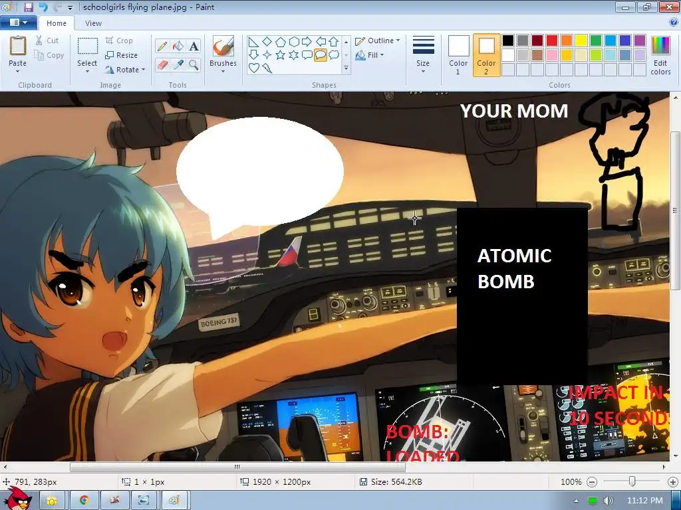The image size is (681, 510).
Task: Choose the oval callout shape
Action: point(320,55)
